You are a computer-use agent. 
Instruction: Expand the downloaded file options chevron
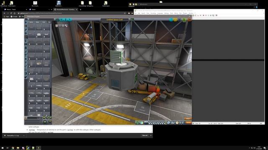[x=24, y=135]
